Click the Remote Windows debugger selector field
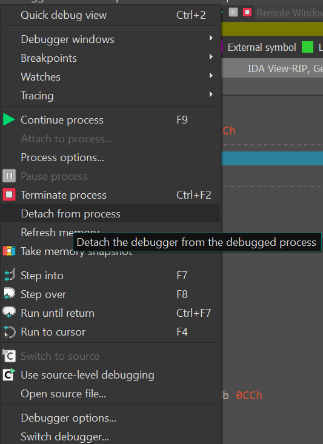Image resolution: width=323 pixels, height=444 pixels. 288,13
